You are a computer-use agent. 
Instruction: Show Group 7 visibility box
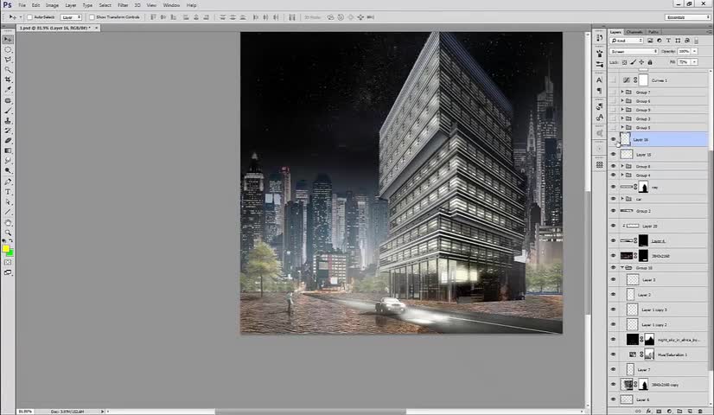tap(613, 92)
